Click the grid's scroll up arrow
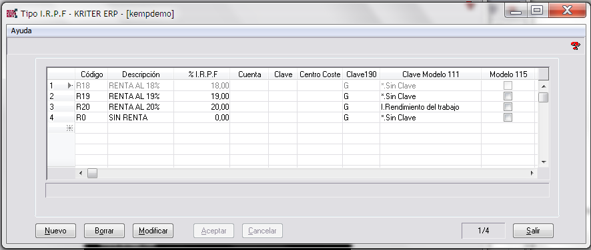This screenshot has height=250, width=591. point(544,86)
